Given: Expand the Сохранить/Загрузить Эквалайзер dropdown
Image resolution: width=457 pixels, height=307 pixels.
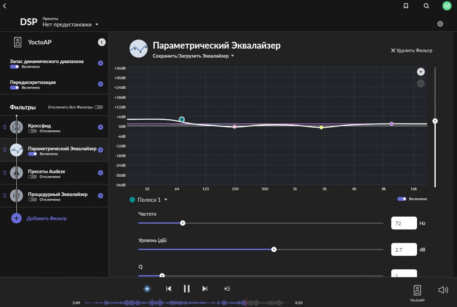Looking at the screenshot, I should click(x=193, y=56).
